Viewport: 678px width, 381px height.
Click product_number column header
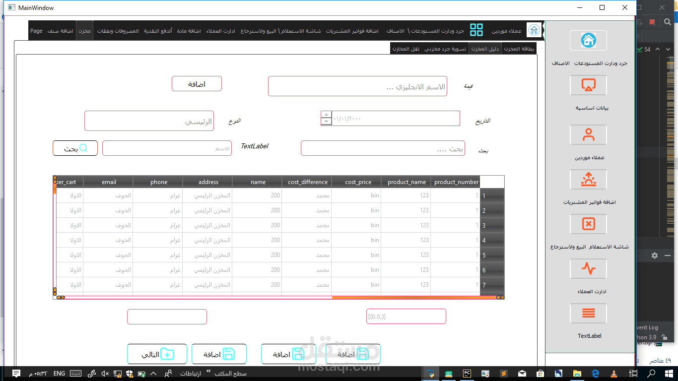click(456, 182)
